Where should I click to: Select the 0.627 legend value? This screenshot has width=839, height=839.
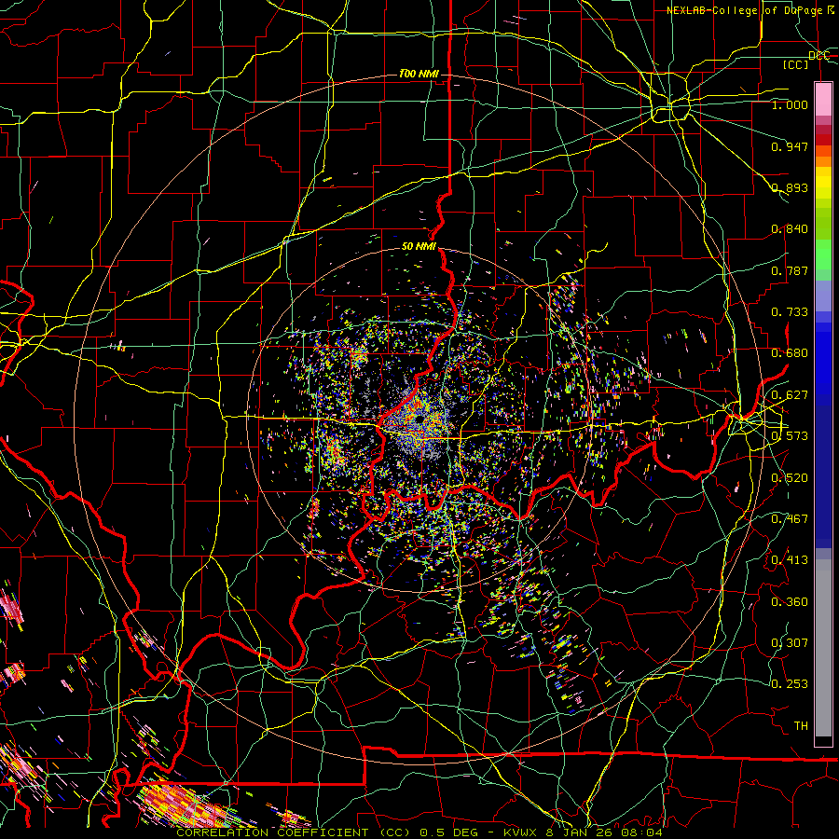(790, 395)
